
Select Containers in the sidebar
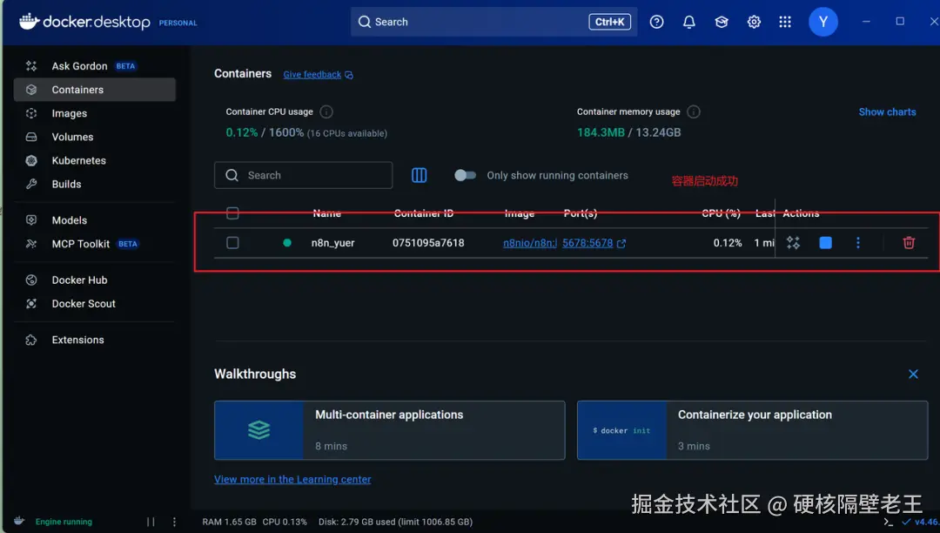[x=94, y=90]
